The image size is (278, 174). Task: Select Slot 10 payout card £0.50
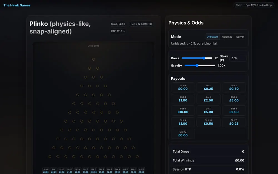[208, 122]
